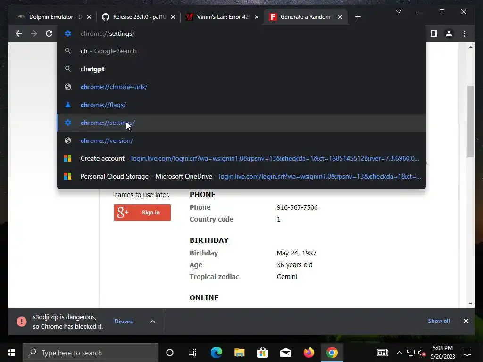Image resolution: width=483 pixels, height=362 pixels.
Task: Launch Microsoft Edge from the taskbar
Action: tap(216, 353)
